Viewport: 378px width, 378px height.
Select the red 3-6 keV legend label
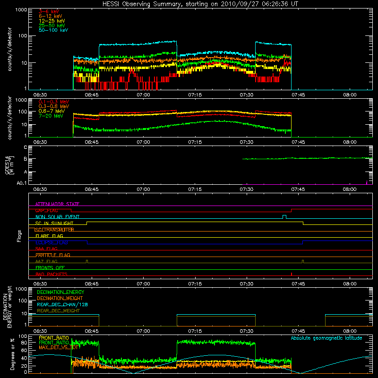click(x=49, y=11)
